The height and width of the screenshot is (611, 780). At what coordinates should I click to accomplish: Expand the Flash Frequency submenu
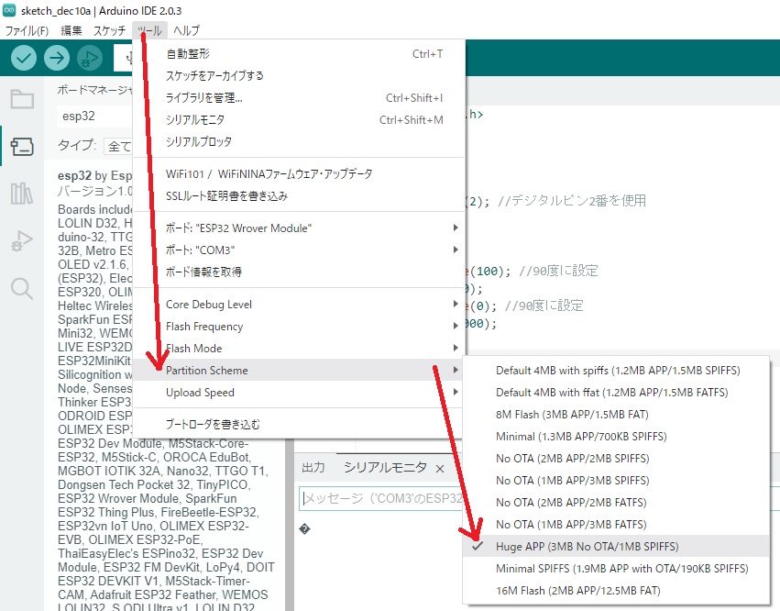point(299,327)
